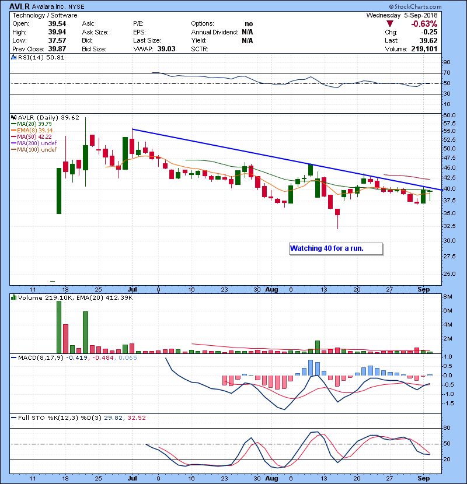Click the "Watching 40 for a run." annotation

pos(336,248)
